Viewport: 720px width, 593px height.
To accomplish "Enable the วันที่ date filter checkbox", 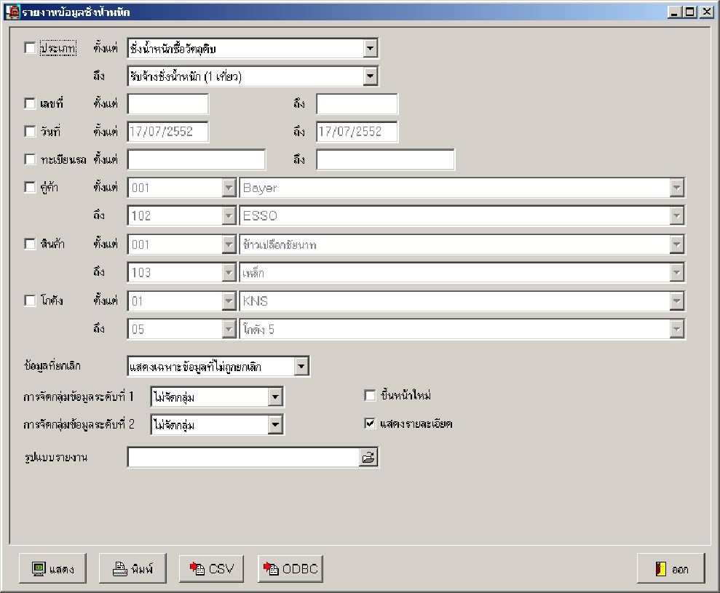I will tap(30, 132).
